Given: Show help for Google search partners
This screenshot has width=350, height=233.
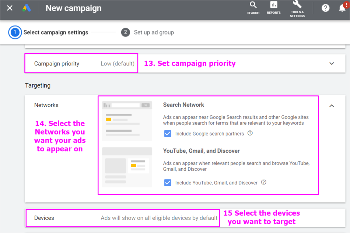Looking at the screenshot, I should (250, 133).
